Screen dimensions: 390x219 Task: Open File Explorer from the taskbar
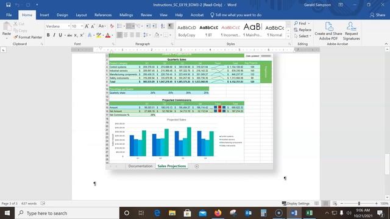(172, 213)
